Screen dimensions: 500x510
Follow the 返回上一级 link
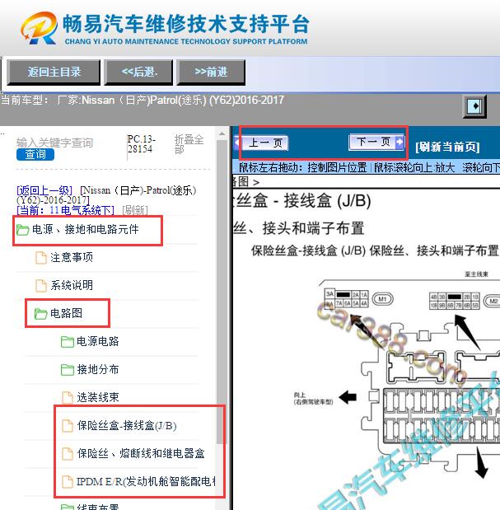(x=44, y=190)
